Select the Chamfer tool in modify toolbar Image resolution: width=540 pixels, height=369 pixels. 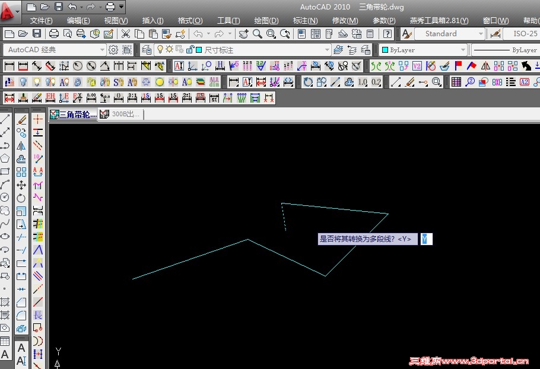click(x=21, y=302)
